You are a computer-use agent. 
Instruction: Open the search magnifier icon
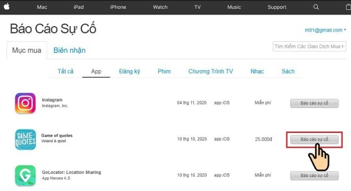pyautogui.click(x=316, y=7)
